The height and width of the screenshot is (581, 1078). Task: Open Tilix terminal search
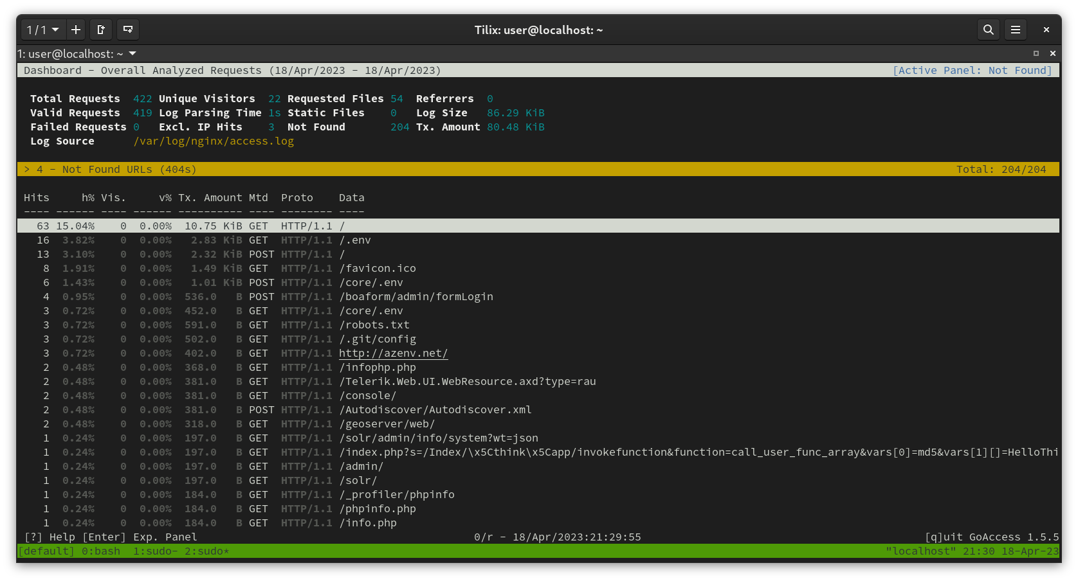click(988, 30)
